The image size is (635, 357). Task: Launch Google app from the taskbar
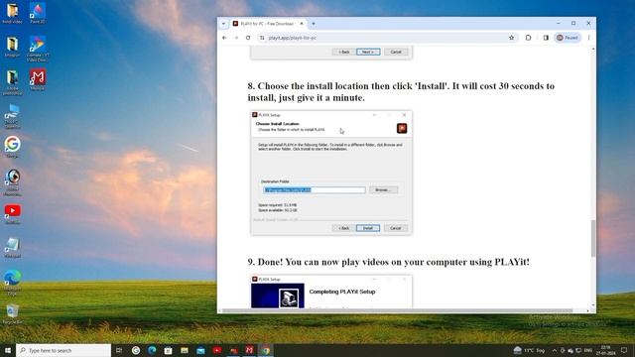tap(136, 350)
